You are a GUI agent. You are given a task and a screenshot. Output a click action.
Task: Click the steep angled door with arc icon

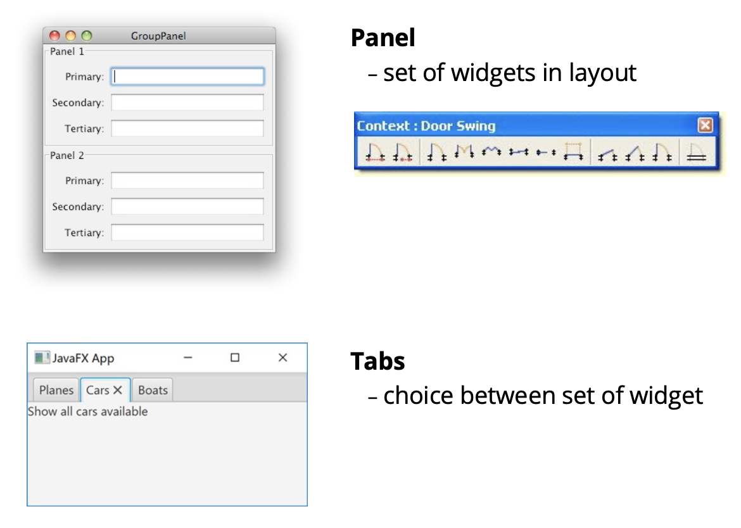pyautogui.click(x=635, y=153)
